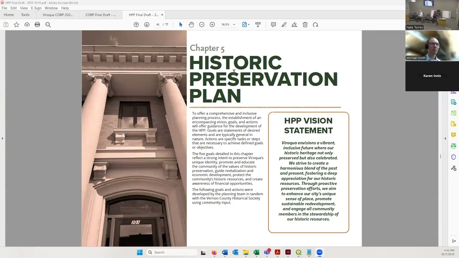Open the Window menu
This screenshot has width=459, height=258.
click(51, 8)
